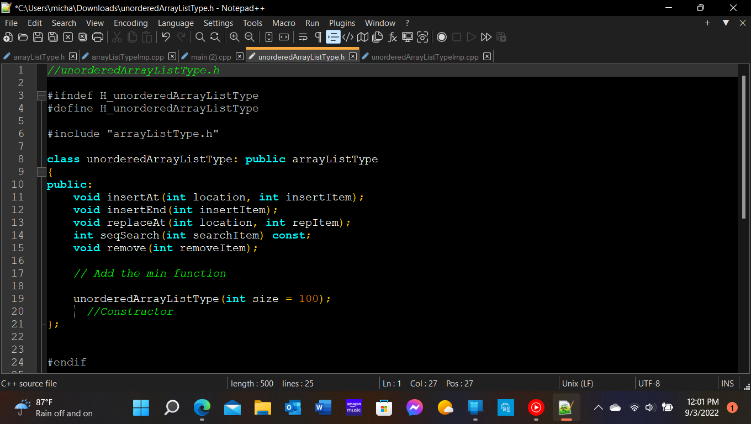Viewport: 751px width, 424px height.
Task: Start recording a macro
Action: coord(441,37)
